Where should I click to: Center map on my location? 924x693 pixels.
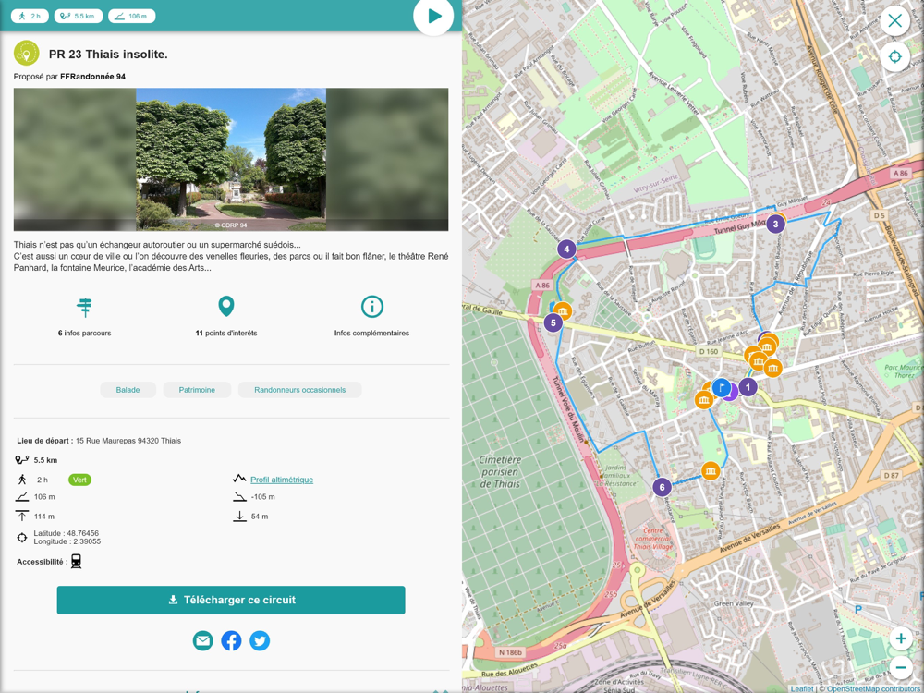(x=894, y=57)
